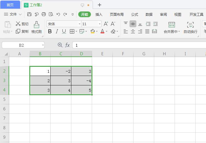Image resolution: width=206 pixels, height=143 pixels.
Task: Click cell containing -4
Action: (x=82, y=81)
